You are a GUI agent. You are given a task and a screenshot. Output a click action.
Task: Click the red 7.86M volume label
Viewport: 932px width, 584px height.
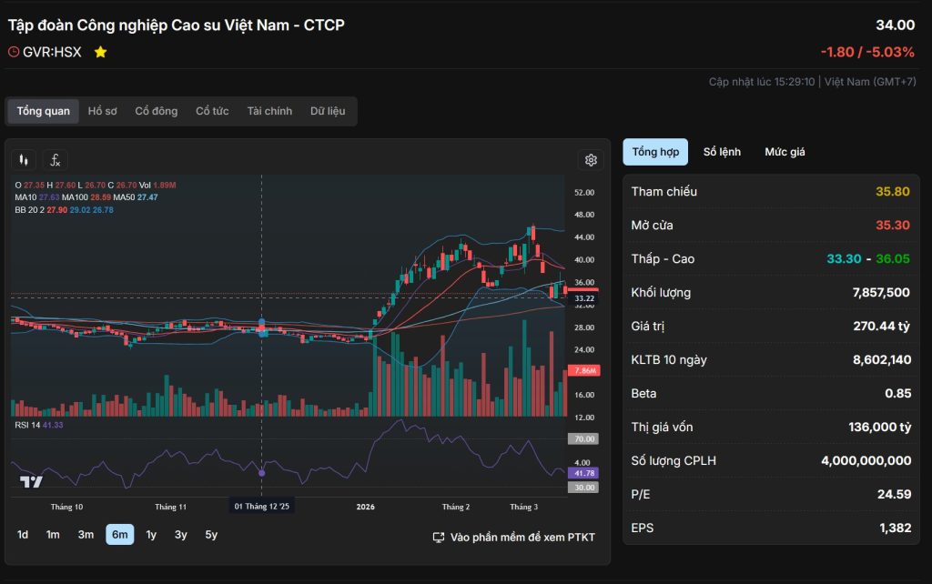click(581, 370)
